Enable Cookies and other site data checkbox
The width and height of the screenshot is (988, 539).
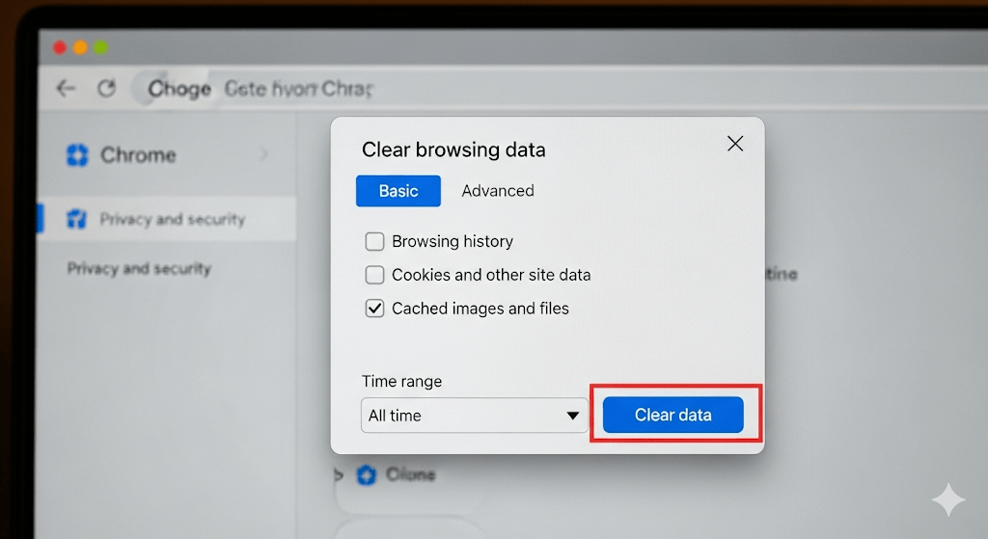point(375,275)
